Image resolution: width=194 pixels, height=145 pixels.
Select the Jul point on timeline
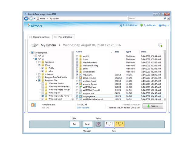click(75, 124)
